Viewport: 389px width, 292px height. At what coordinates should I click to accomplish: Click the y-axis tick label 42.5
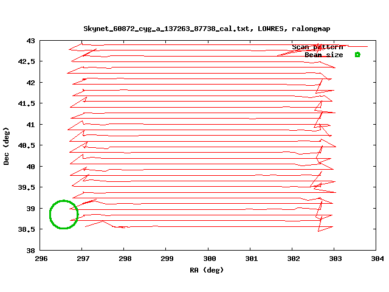point(27,61)
